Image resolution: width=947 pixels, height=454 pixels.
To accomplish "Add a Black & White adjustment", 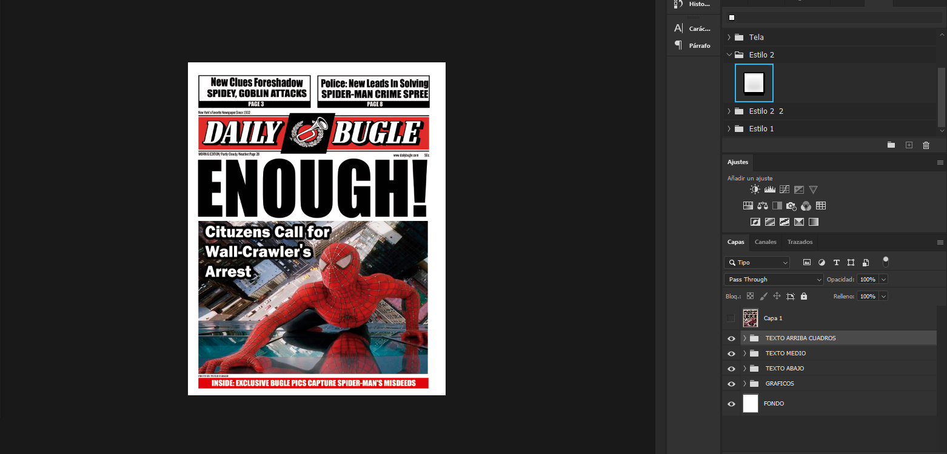I will pyautogui.click(x=777, y=206).
